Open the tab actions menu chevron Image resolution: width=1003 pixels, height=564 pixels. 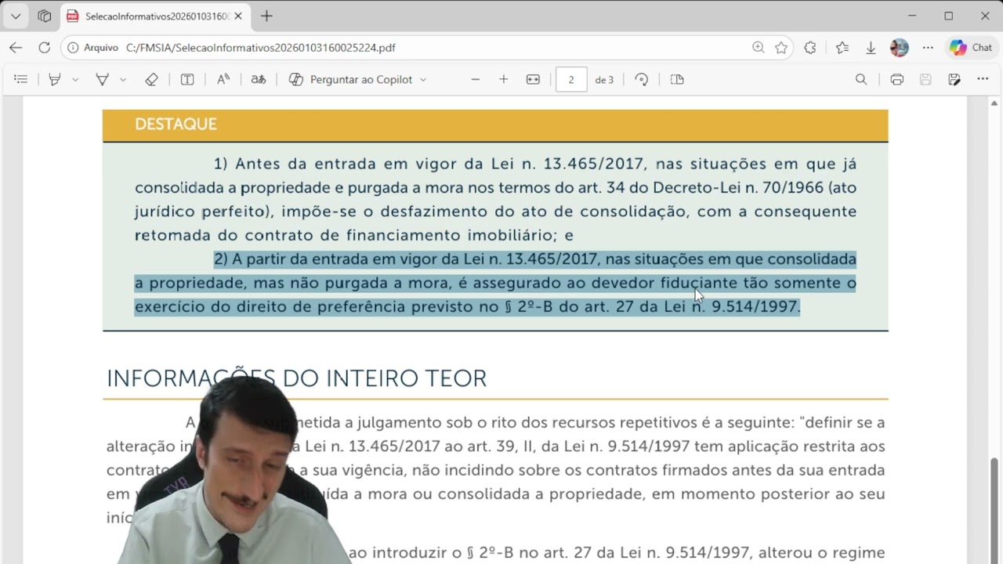pos(16,16)
